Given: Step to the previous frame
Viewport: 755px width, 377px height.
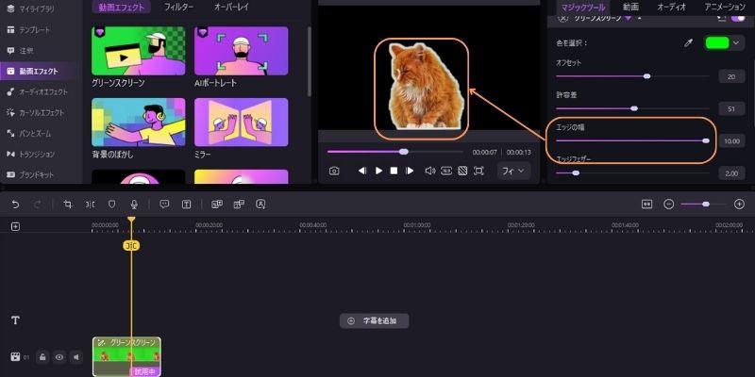Looking at the screenshot, I should [362, 171].
